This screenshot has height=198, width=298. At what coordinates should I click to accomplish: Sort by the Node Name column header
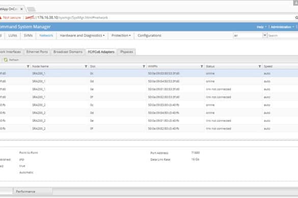pos(40,67)
